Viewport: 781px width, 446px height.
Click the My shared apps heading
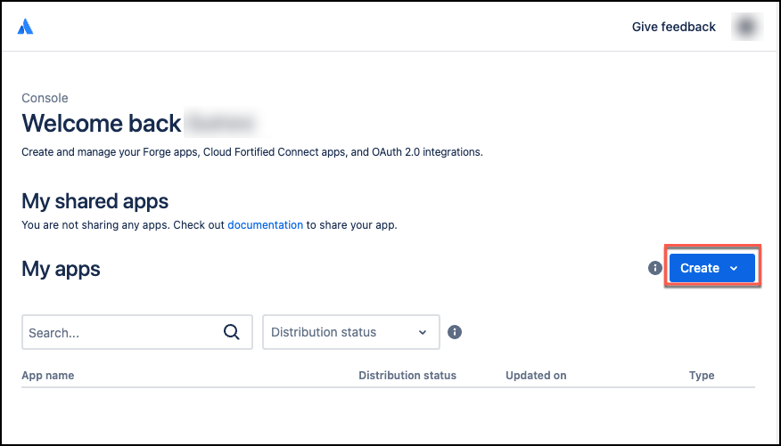click(95, 201)
